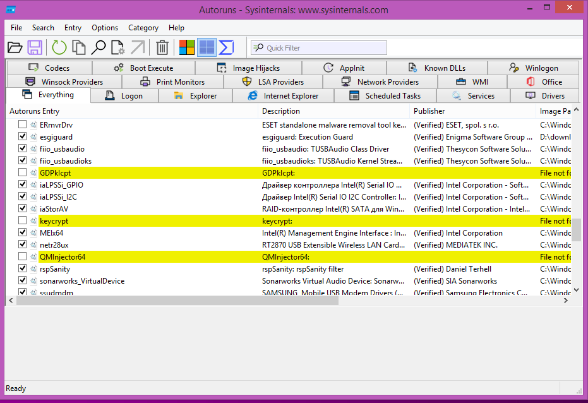Switch to the Print Monitors tab

tap(173, 81)
